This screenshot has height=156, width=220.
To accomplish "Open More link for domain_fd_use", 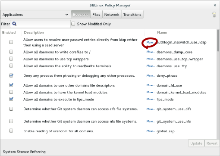I will [151, 85].
